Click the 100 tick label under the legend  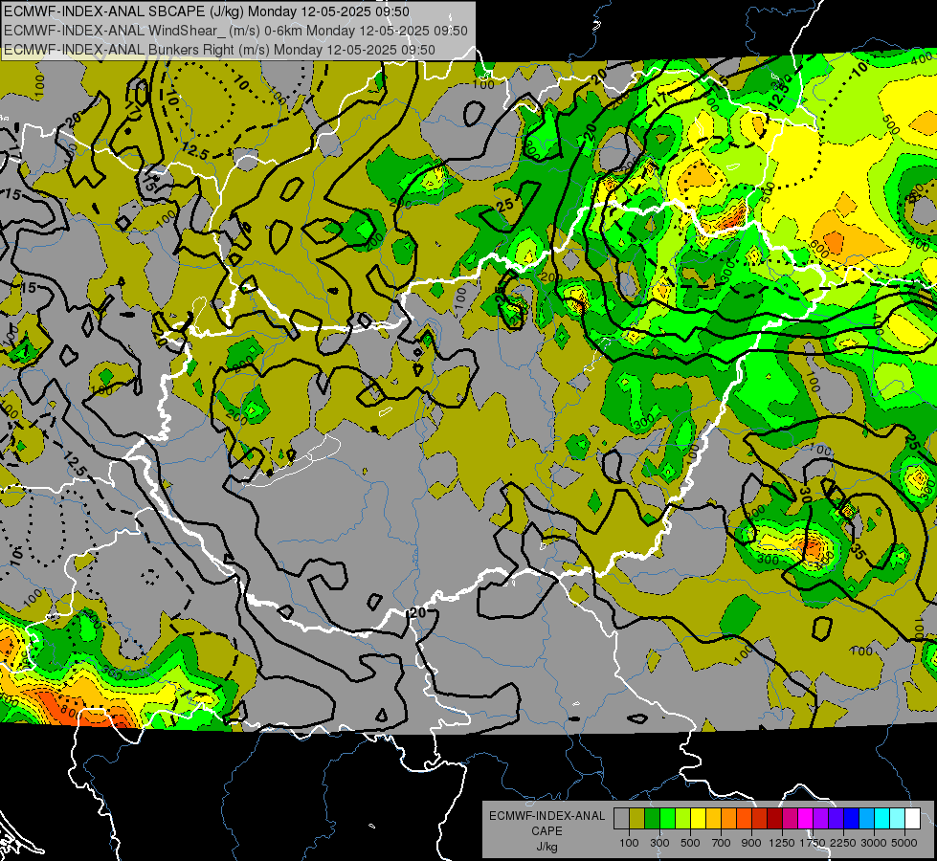click(629, 843)
